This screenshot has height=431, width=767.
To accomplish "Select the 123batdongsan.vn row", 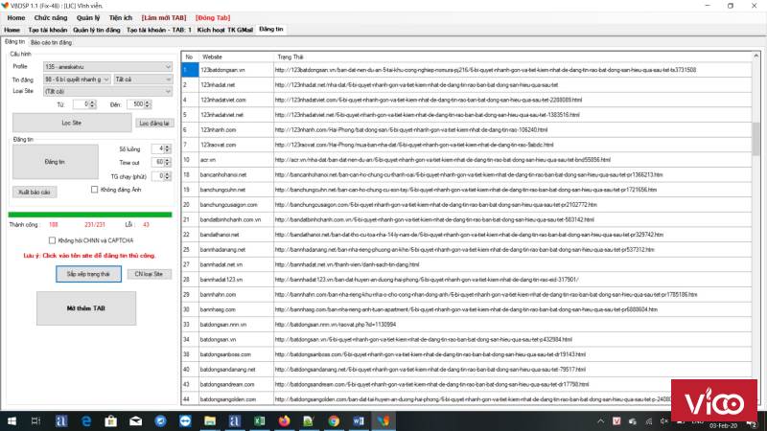I will (x=467, y=70).
